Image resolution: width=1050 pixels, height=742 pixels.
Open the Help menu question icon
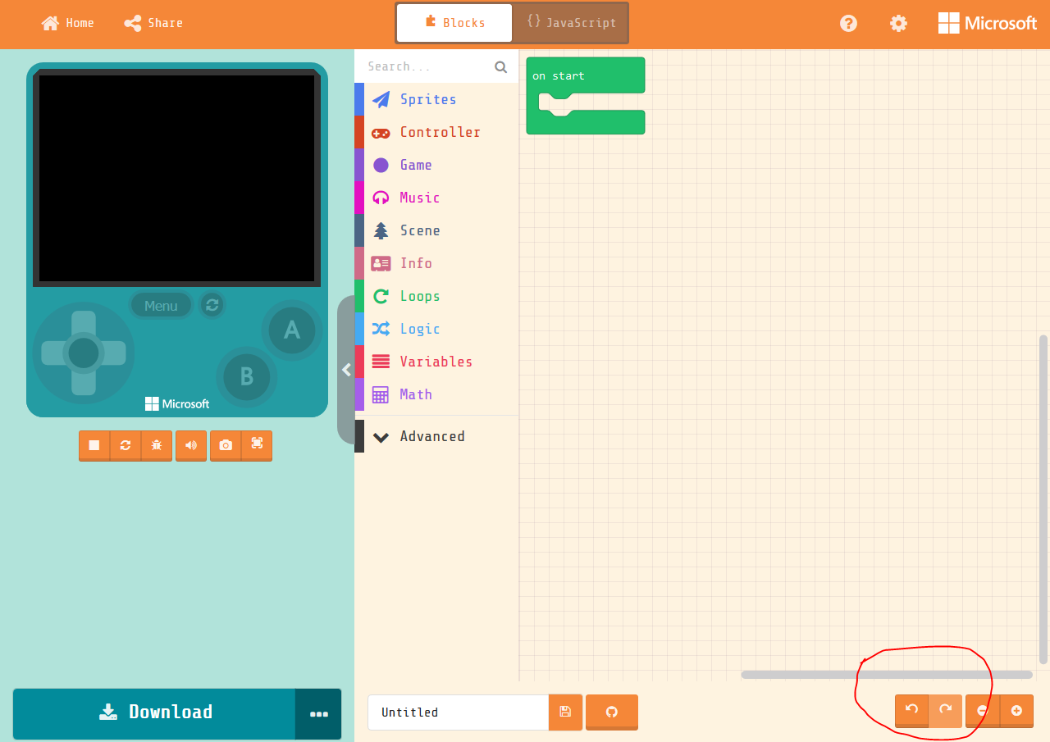pyautogui.click(x=849, y=23)
